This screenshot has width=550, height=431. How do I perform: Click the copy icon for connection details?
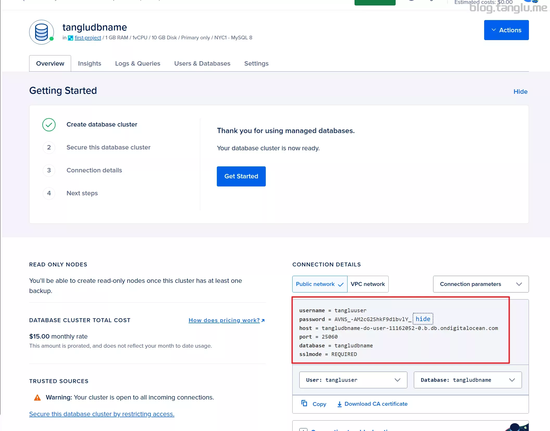tap(304, 403)
